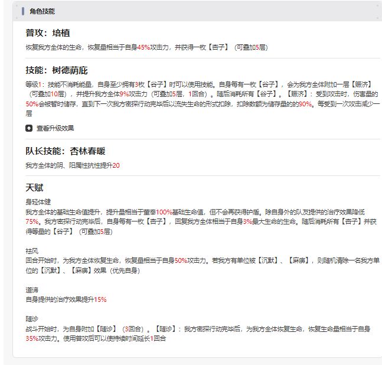Click the 技能：树德荫庇 heading
The image size is (382, 365).
[x=57, y=70]
